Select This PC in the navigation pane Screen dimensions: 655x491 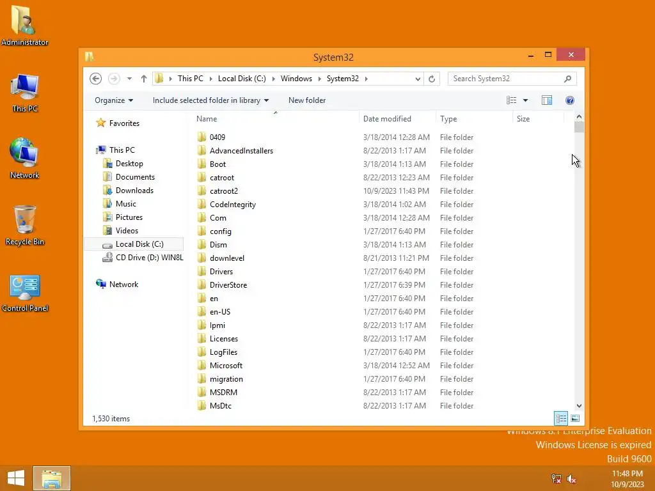(x=122, y=150)
